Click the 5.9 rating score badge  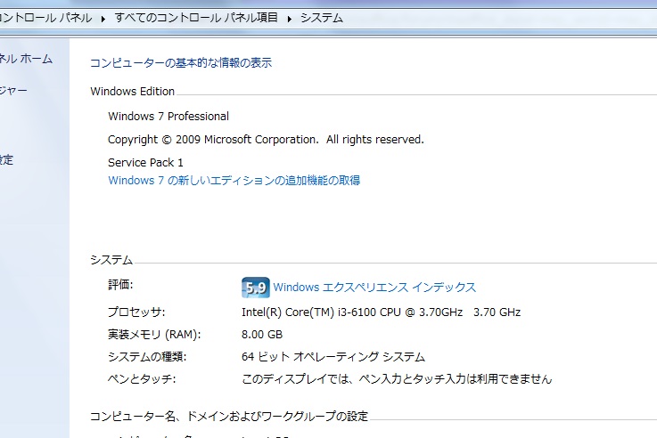pos(256,288)
